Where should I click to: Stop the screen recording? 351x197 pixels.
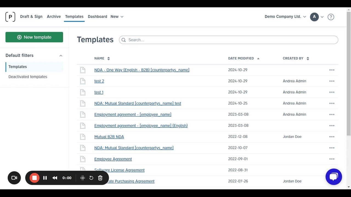click(x=35, y=178)
